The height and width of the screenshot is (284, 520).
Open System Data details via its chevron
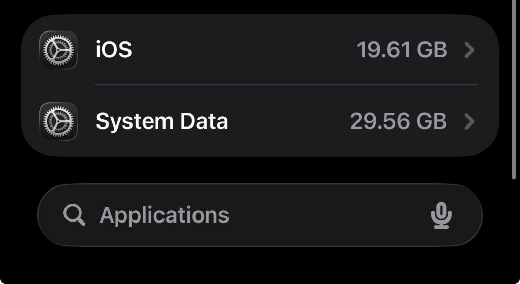point(470,122)
